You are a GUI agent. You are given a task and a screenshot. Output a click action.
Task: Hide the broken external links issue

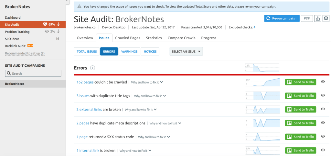tap(323, 109)
